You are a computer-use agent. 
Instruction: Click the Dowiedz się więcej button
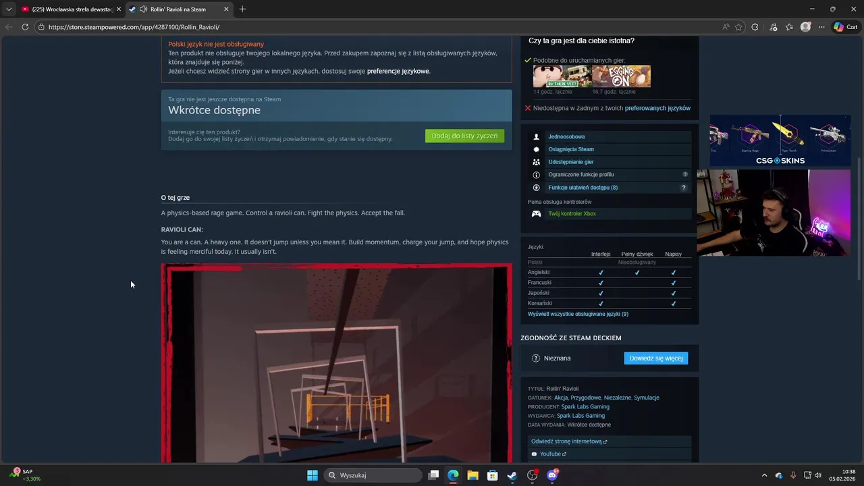click(x=656, y=358)
